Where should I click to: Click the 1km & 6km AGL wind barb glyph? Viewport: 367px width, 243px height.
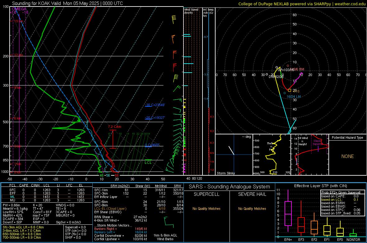coord(169,222)
